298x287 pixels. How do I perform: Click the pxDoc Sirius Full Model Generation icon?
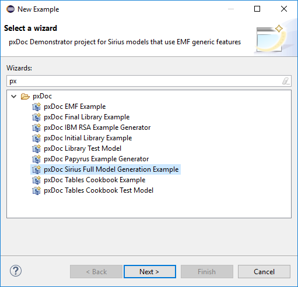[36, 169]
